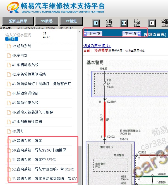Open the page icon for 39.起动系统
This screenshot has height=185, width=168.
coord(9,46)
